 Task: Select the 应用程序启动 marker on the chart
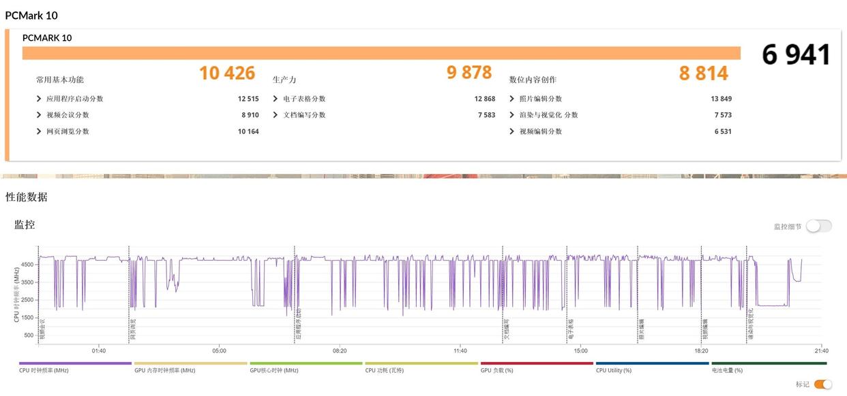298,324
